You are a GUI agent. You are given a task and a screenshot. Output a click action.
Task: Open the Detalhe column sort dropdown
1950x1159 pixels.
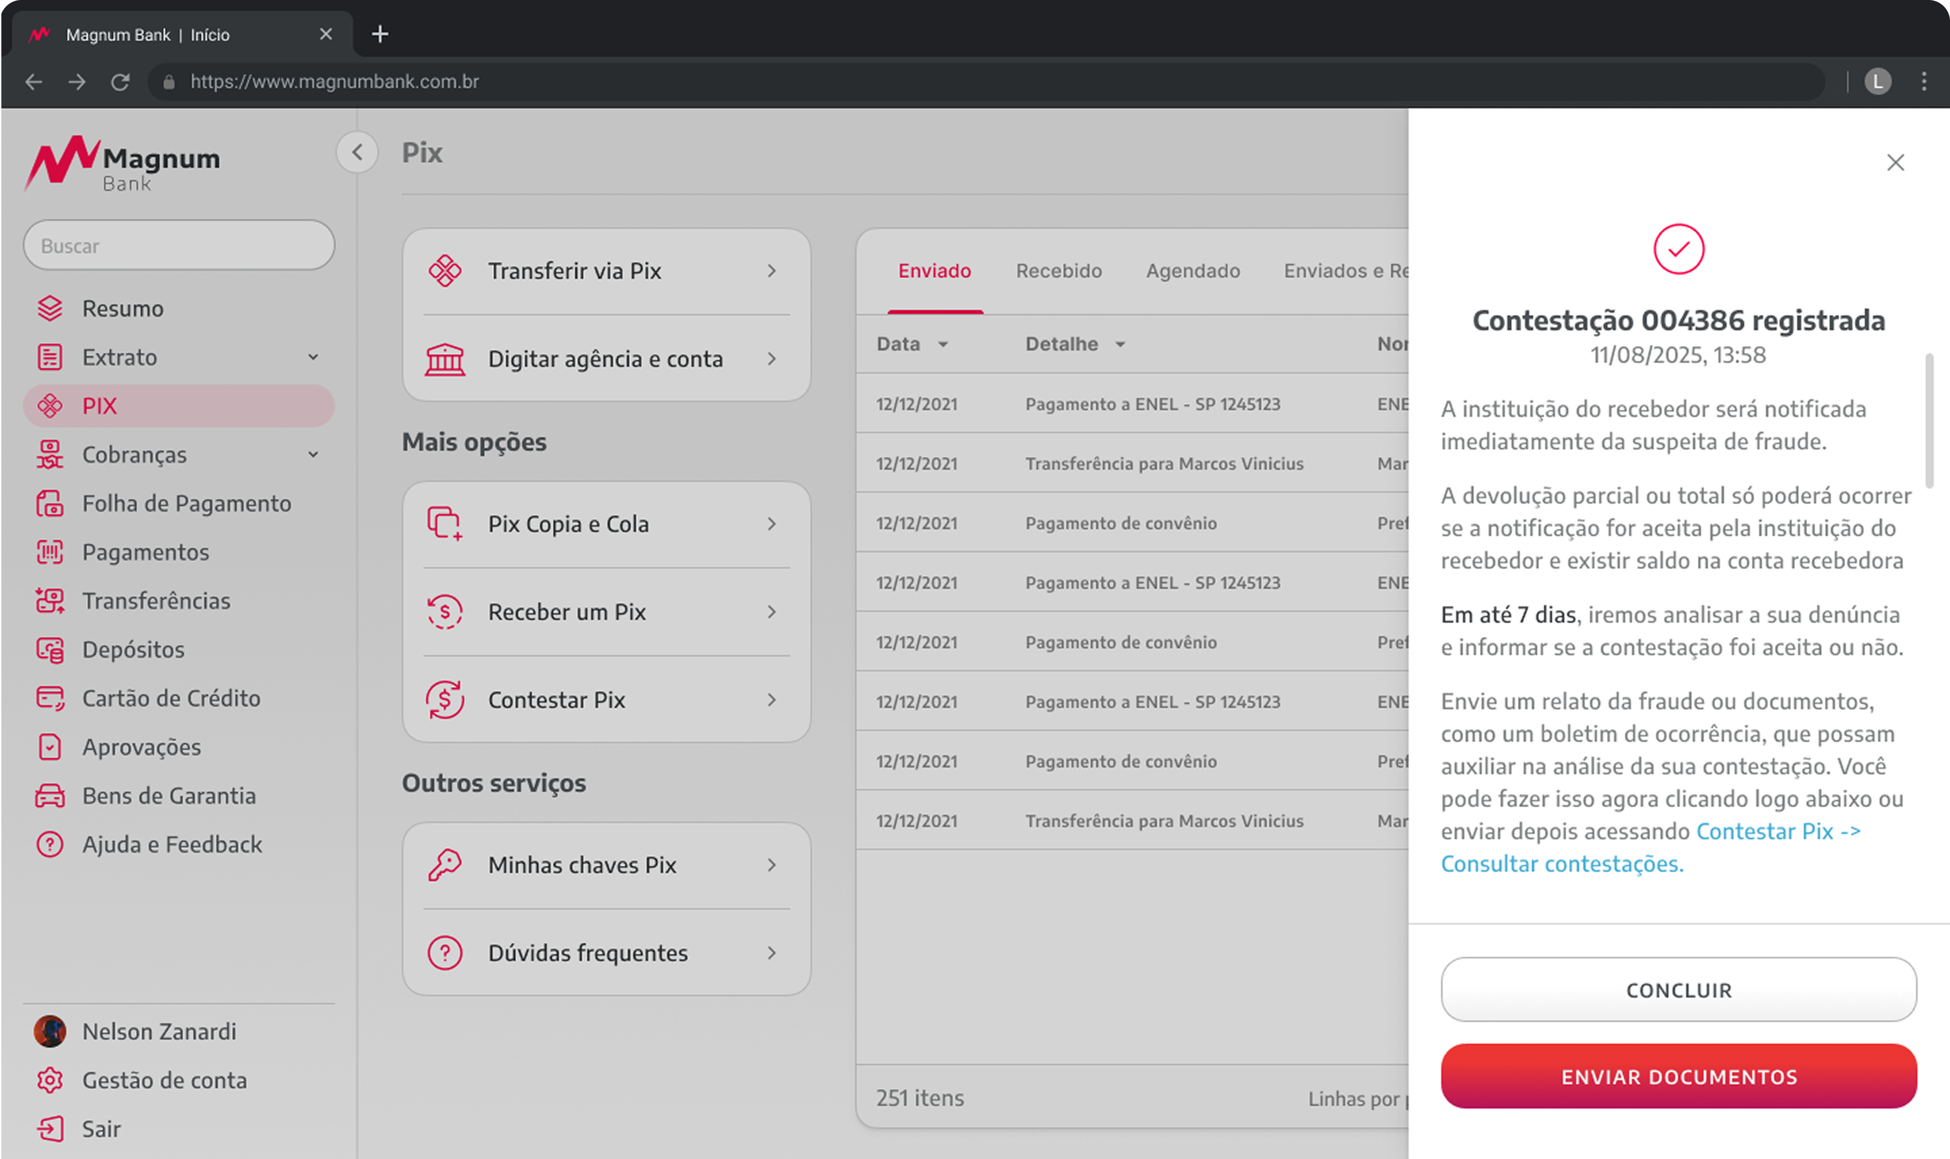[x=1120, y=345]
